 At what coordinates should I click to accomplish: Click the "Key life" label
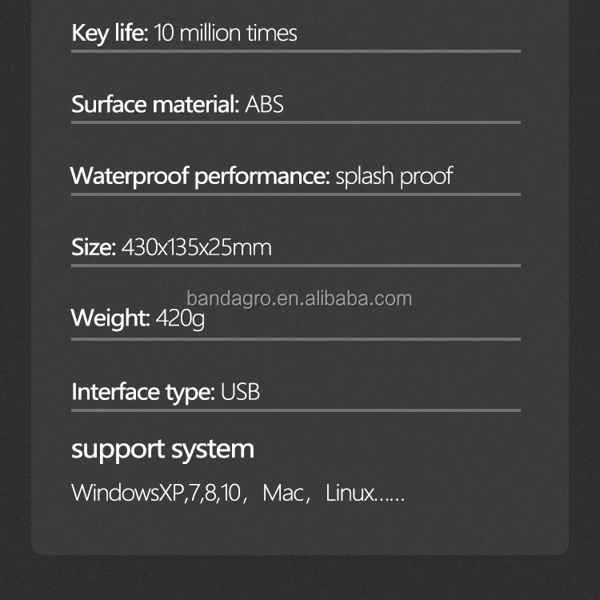(x=110, y=33)
